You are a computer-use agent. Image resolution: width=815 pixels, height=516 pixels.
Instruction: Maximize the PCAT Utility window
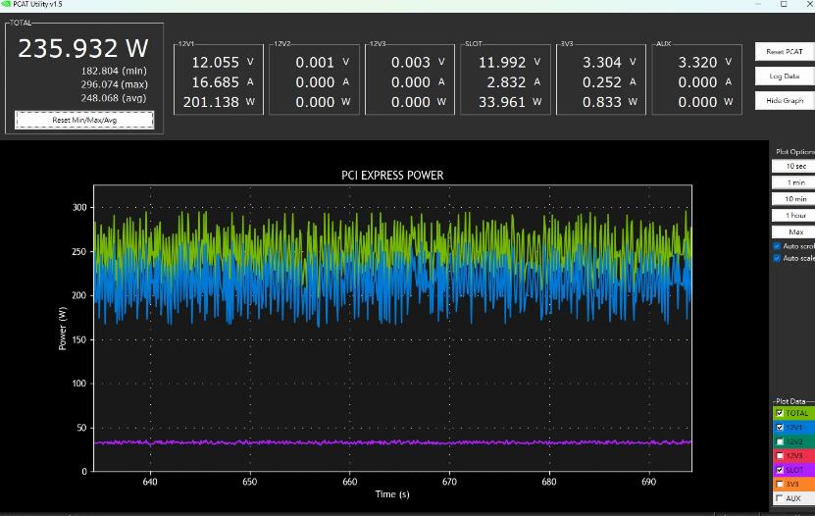pyautogui.click(x=783, y=5)
